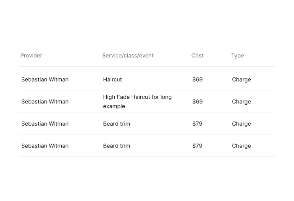Select Sebastian Witman in the Haircut row
This screenshot has width=294, height=201.
click(x=45, y=80)
